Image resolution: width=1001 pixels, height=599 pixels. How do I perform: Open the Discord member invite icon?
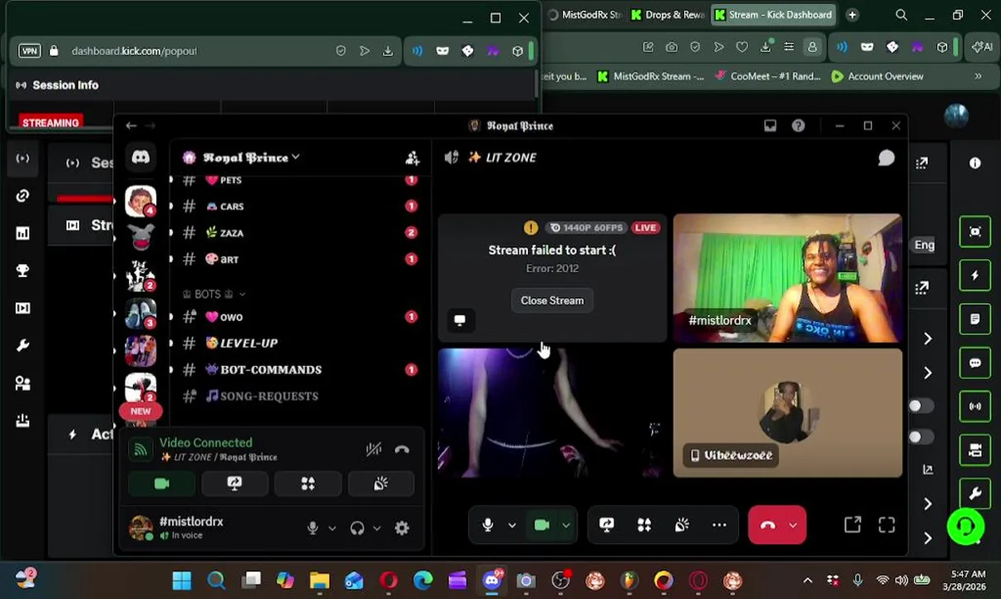(x=412, y=157)
